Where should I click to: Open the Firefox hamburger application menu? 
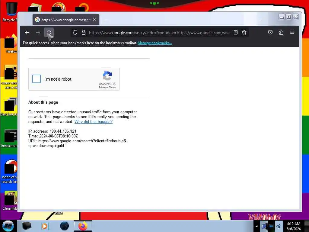292,32
